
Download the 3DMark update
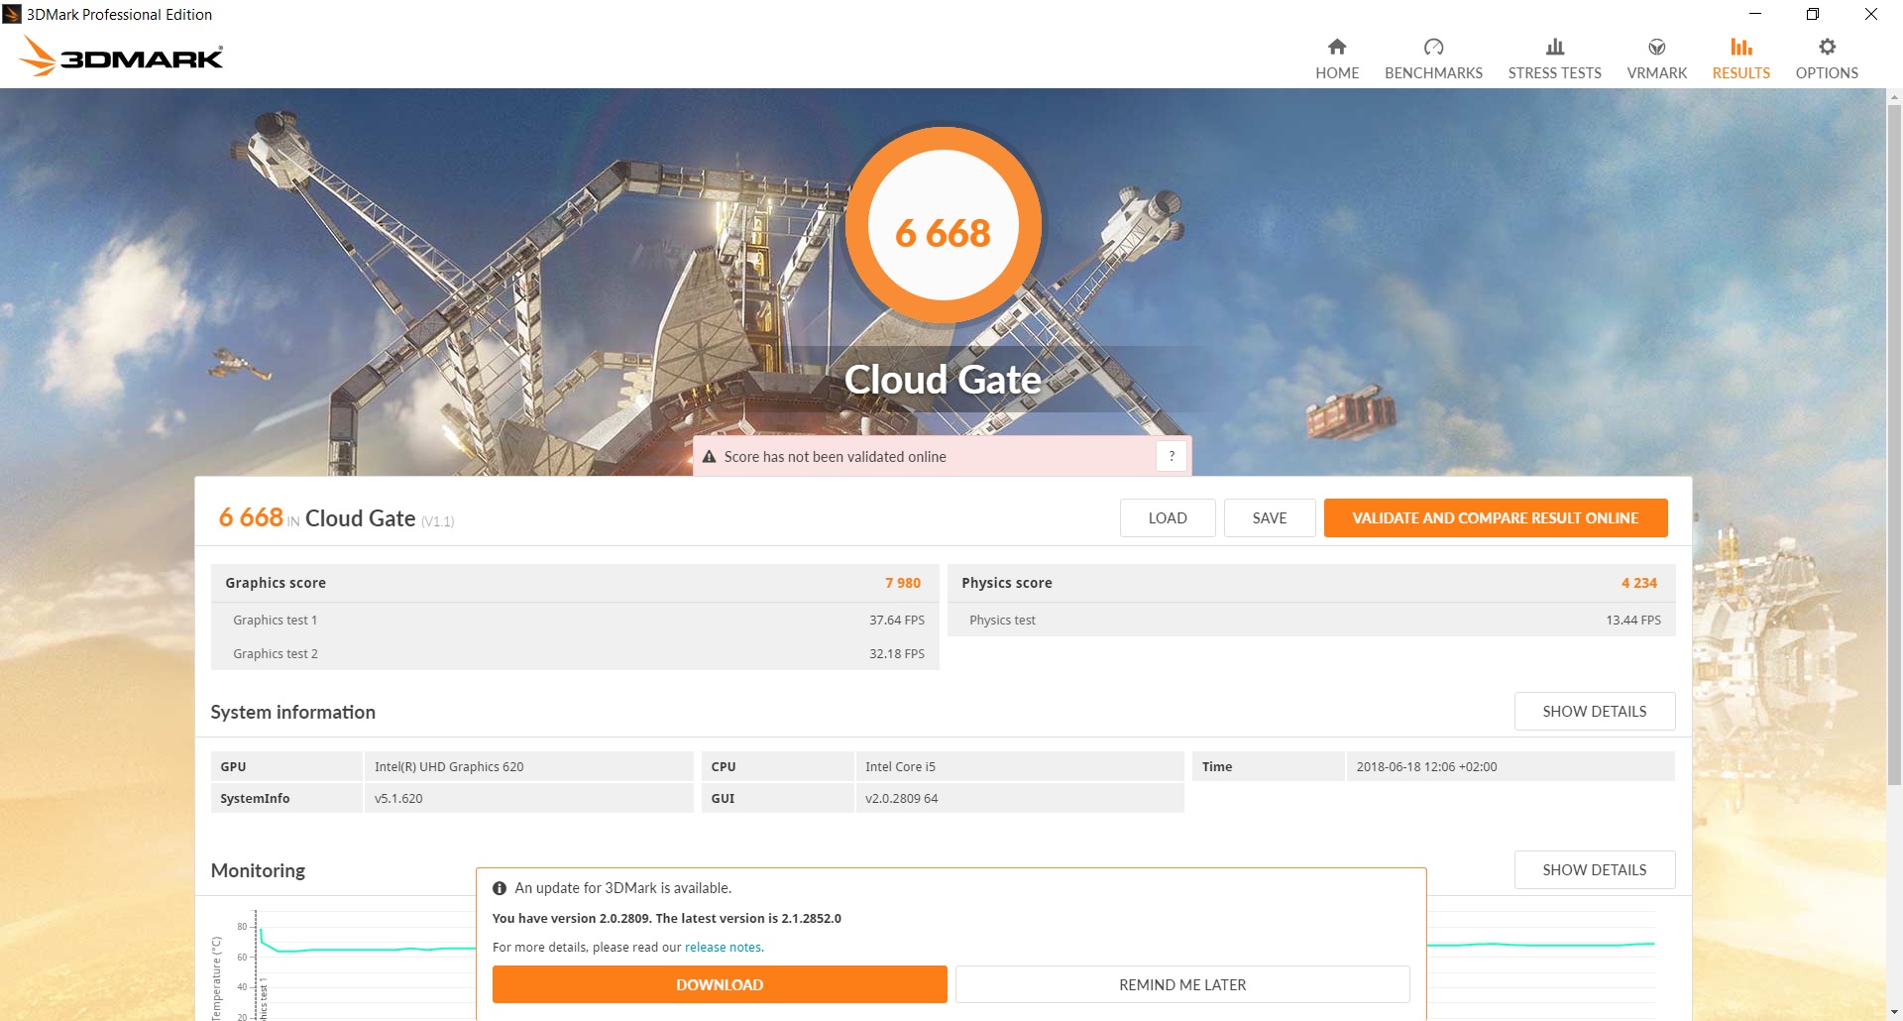click(x=720, y=984)
